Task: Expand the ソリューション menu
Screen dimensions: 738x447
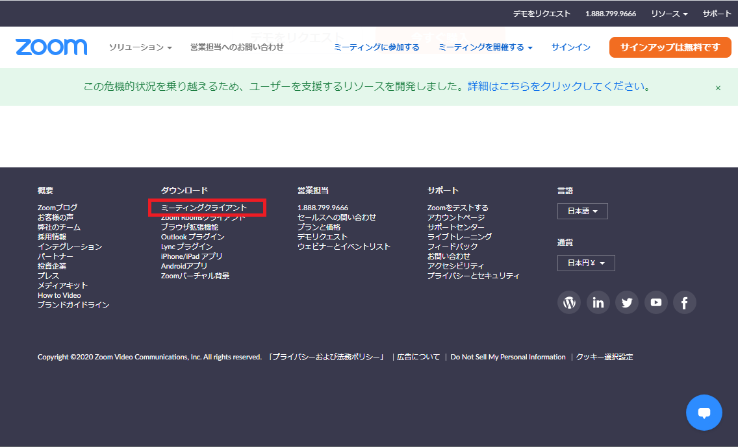Action: (x=140, y=47)
